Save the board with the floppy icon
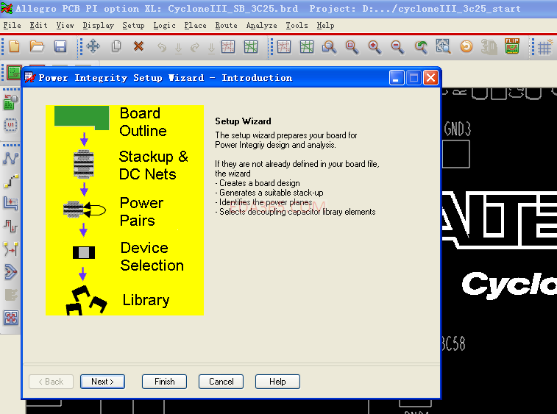557x414 pixels. (x=60, y=47)
